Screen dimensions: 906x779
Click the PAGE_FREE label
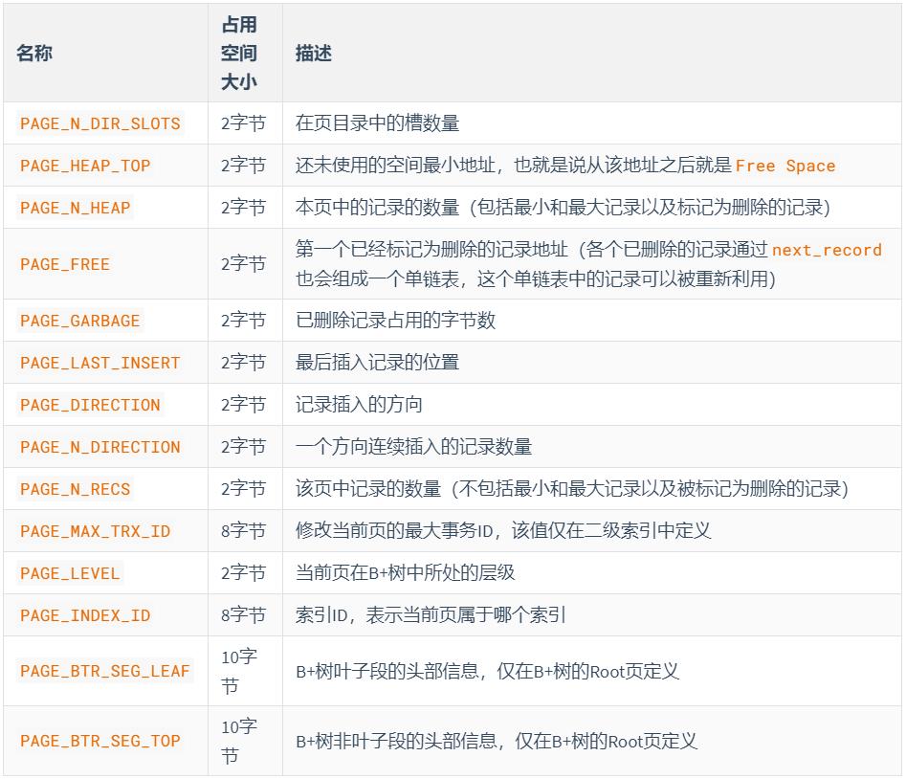tap(65, 263)
